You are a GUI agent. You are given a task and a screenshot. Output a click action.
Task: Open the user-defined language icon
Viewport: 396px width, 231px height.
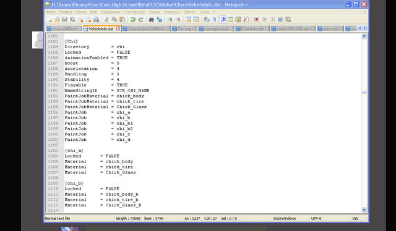[x=230, y=19]
